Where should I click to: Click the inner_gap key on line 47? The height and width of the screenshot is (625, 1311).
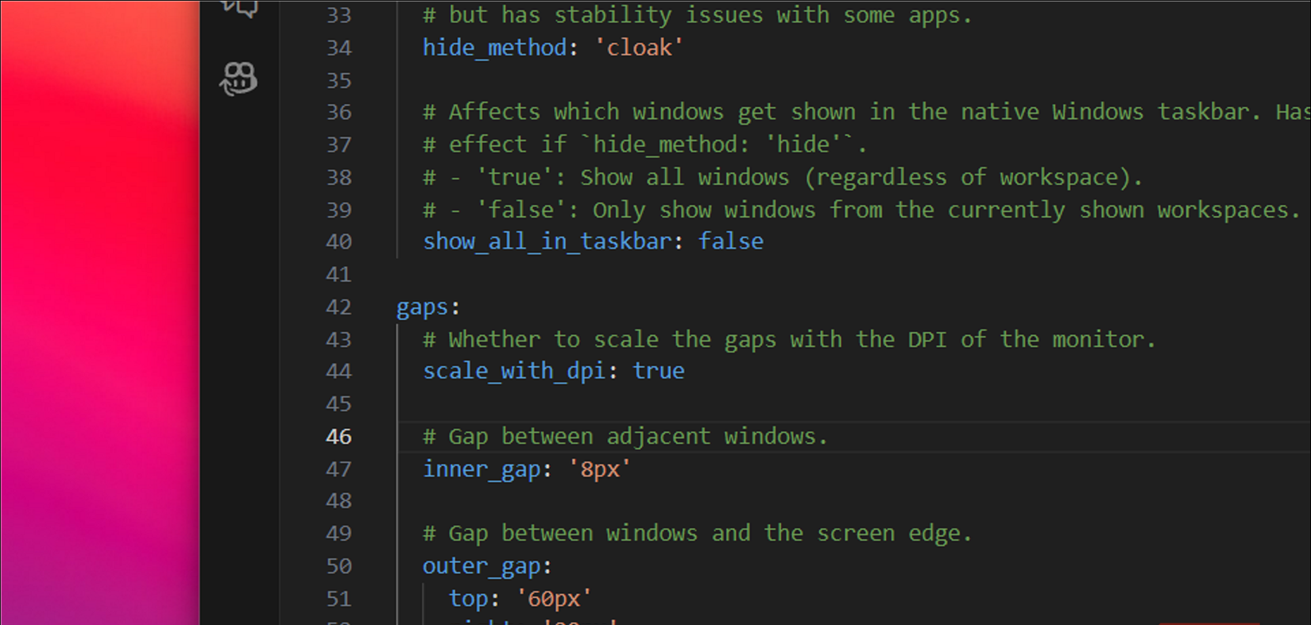[x=481, y=469]
